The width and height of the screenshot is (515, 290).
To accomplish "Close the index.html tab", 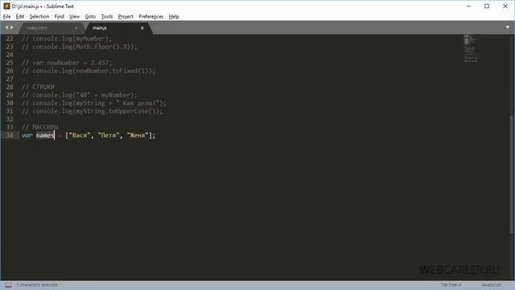I will (x=76, y=28).
